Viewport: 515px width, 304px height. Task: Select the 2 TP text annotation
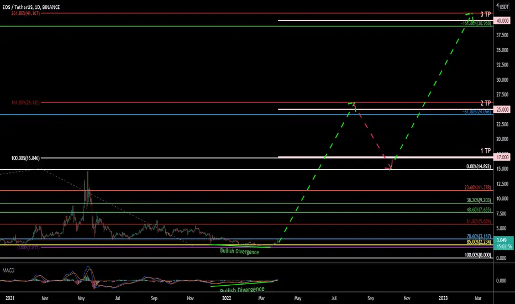click(486, 103)
